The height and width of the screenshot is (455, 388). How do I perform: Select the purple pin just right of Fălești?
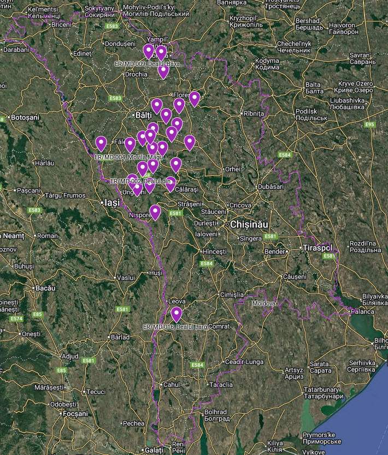click(x=130, y=145)
